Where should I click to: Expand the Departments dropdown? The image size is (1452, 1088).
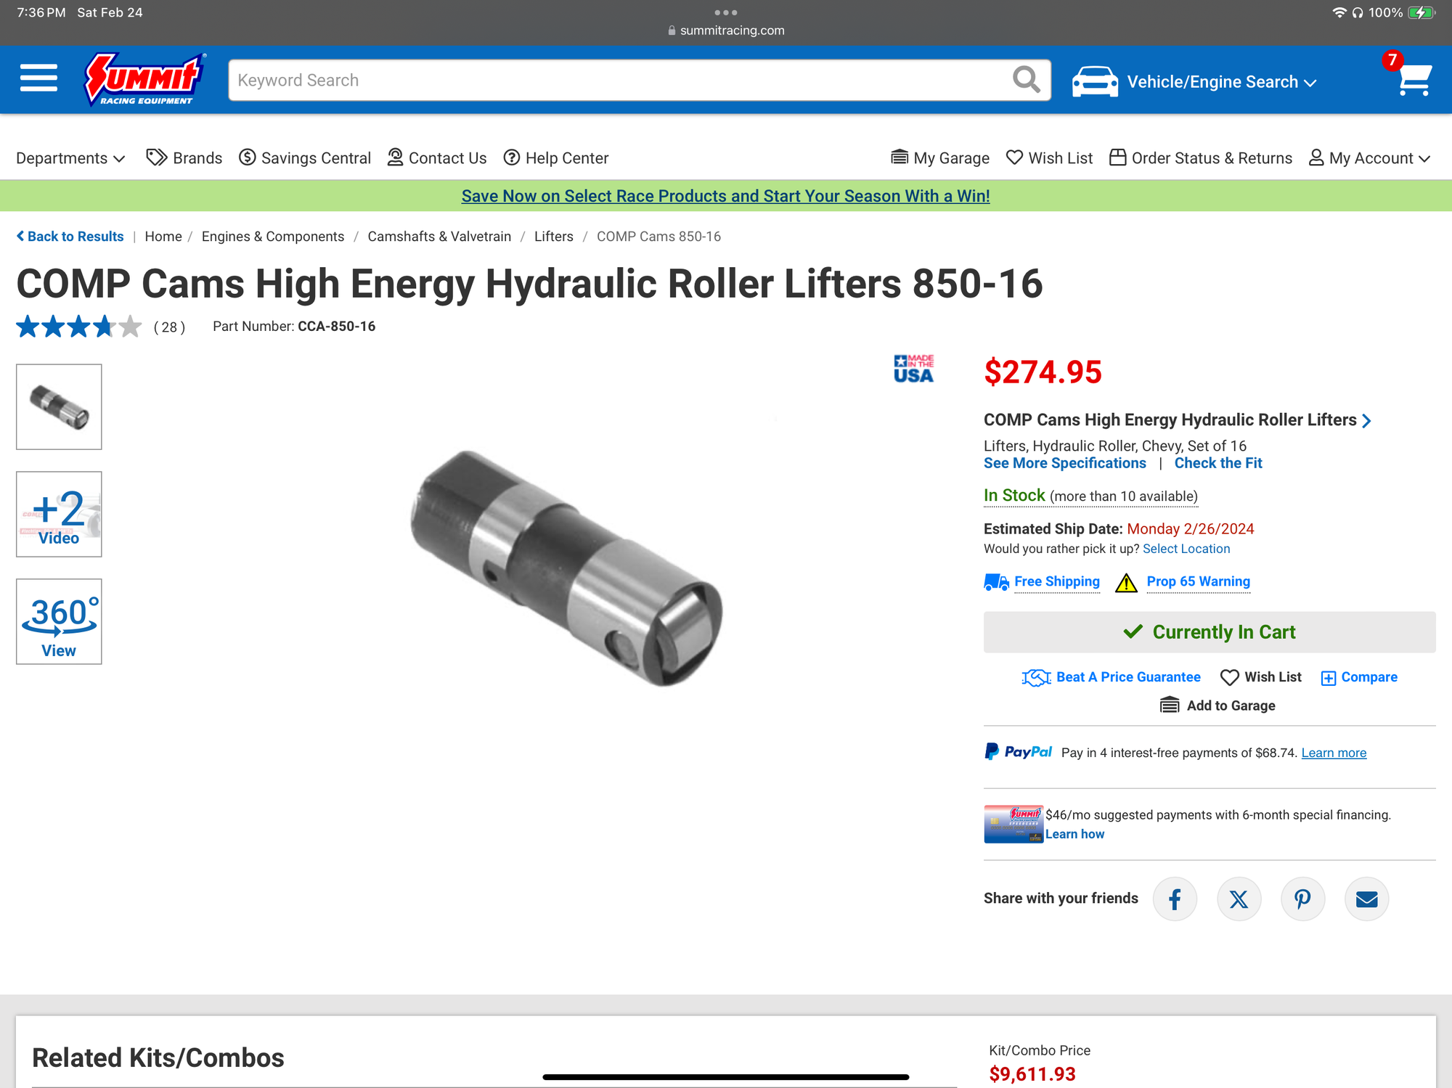pos(70,158)
